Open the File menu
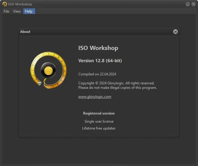The image size is (198, 166). coord(6,11)
